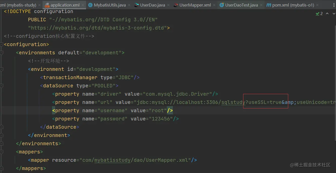Switch to the application.xml tab
This screenshot has height=173, width=336.
[65, 5]
